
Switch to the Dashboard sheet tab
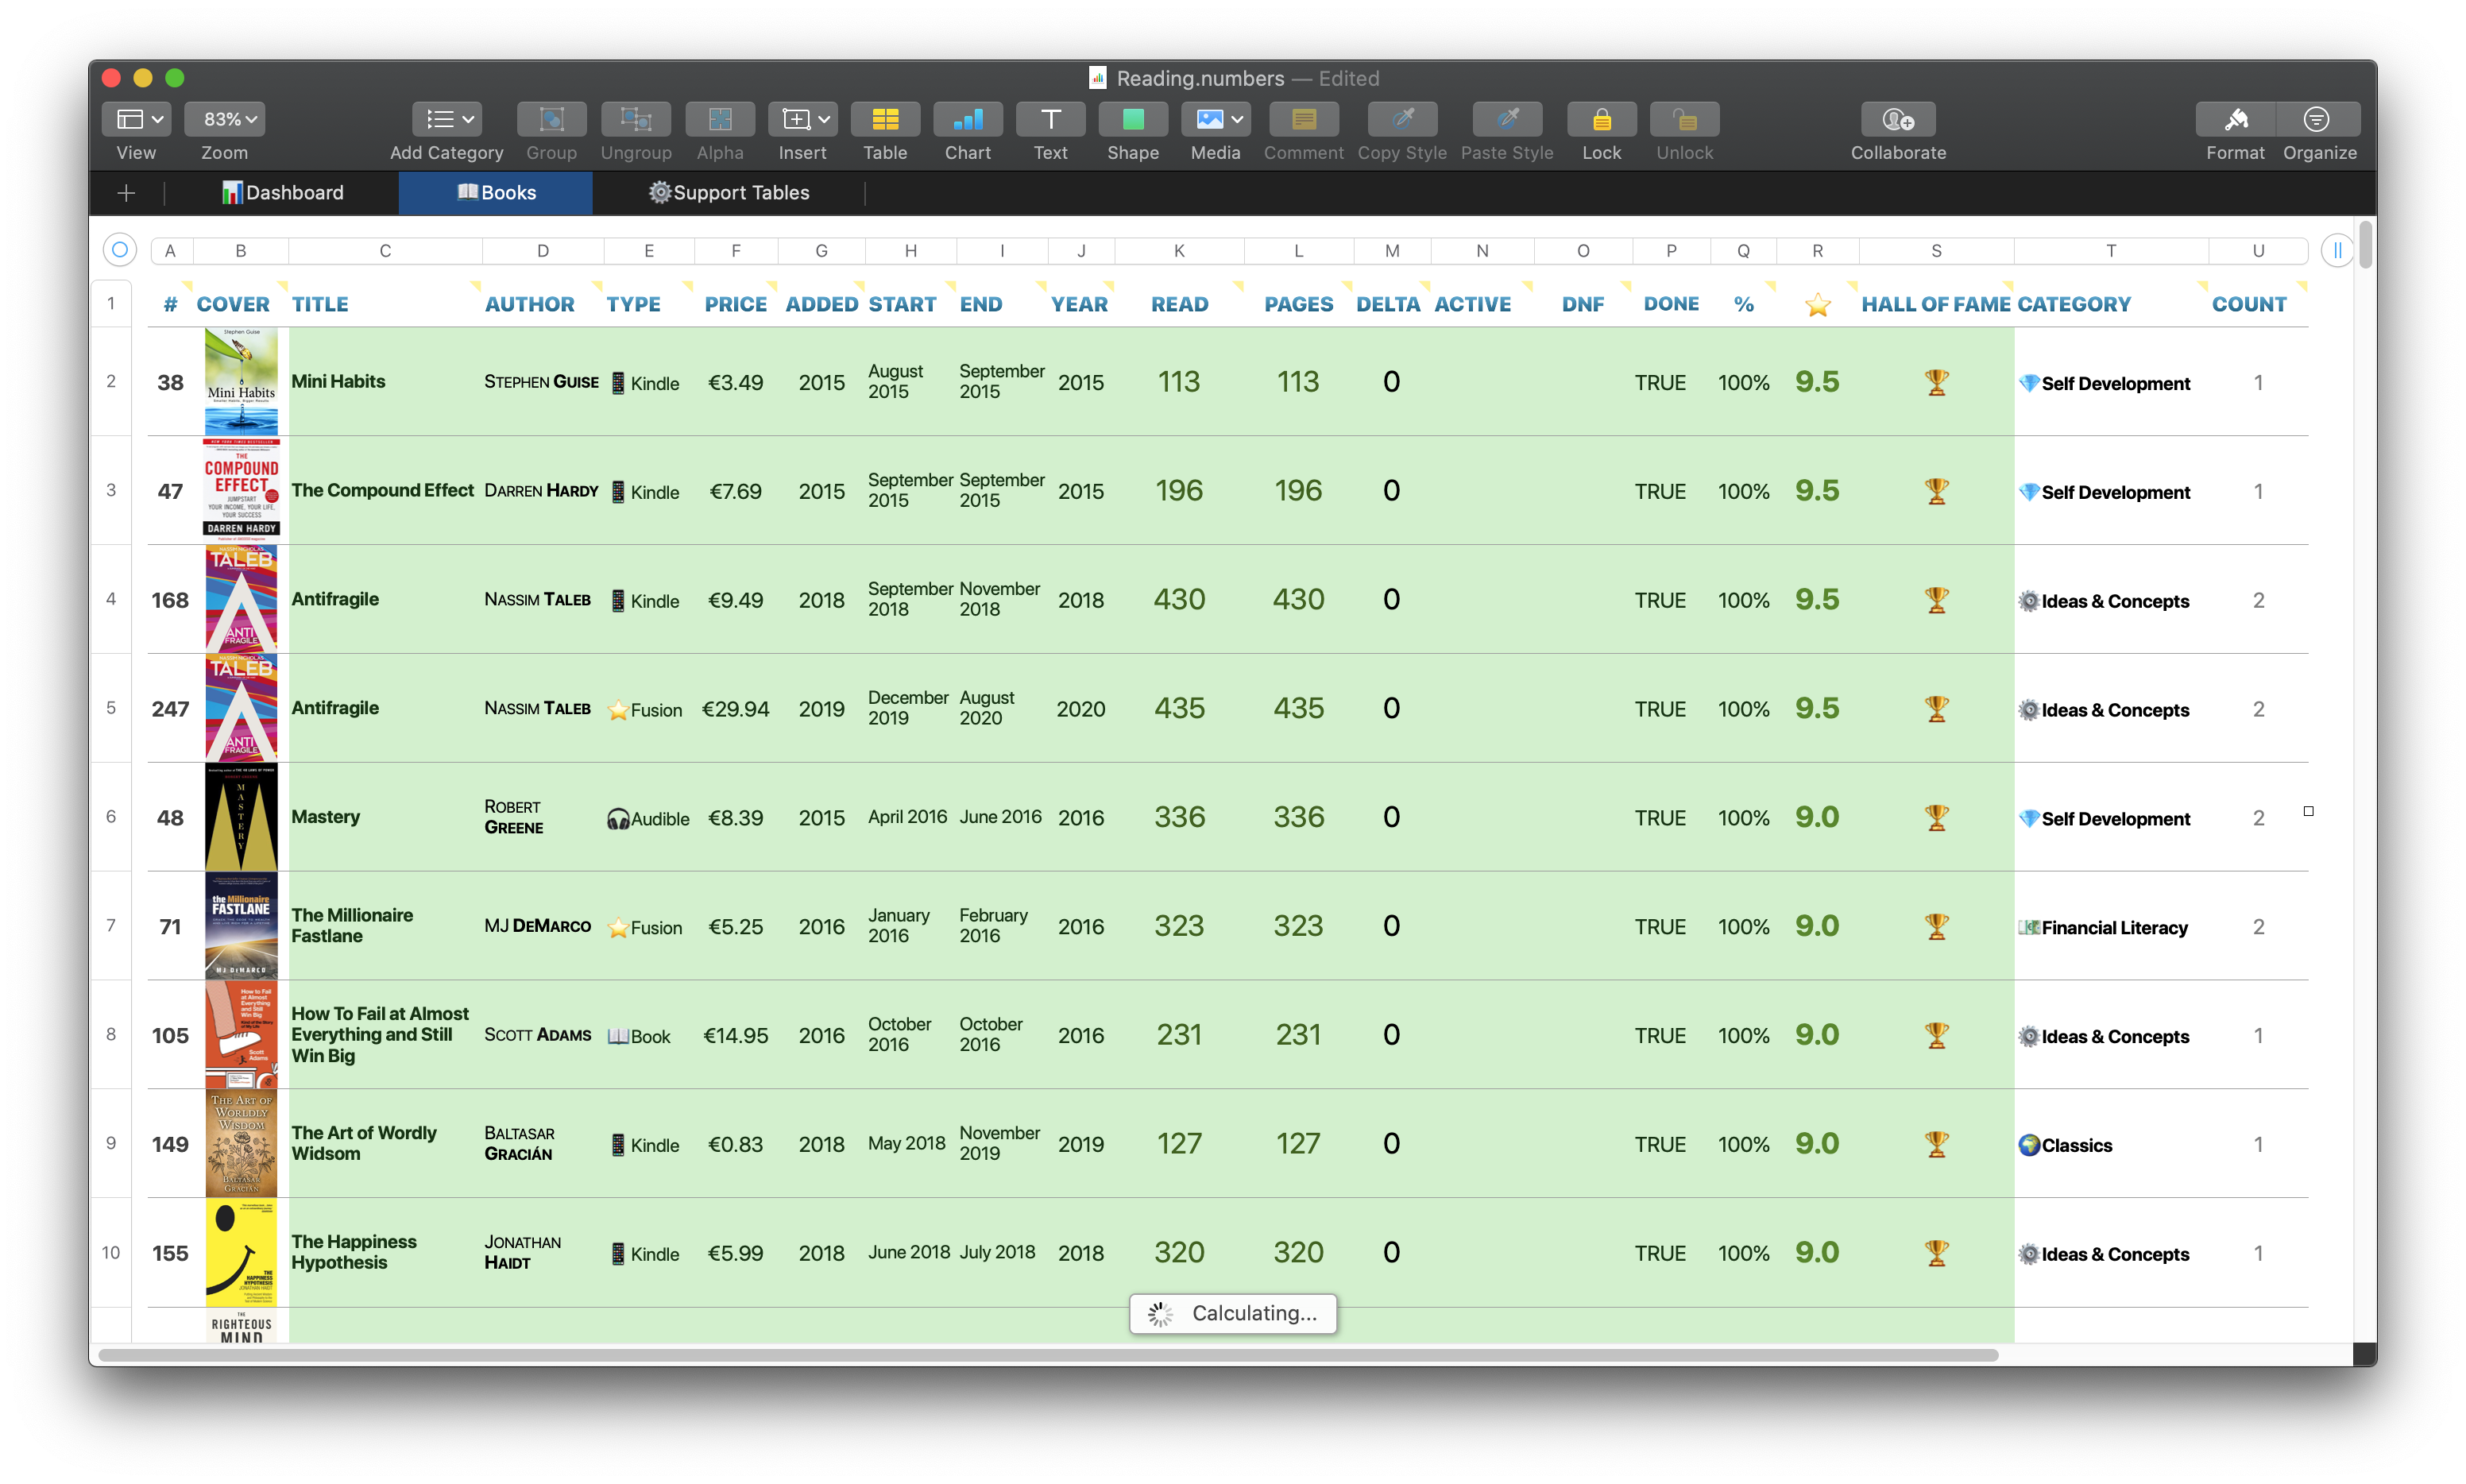283,193
